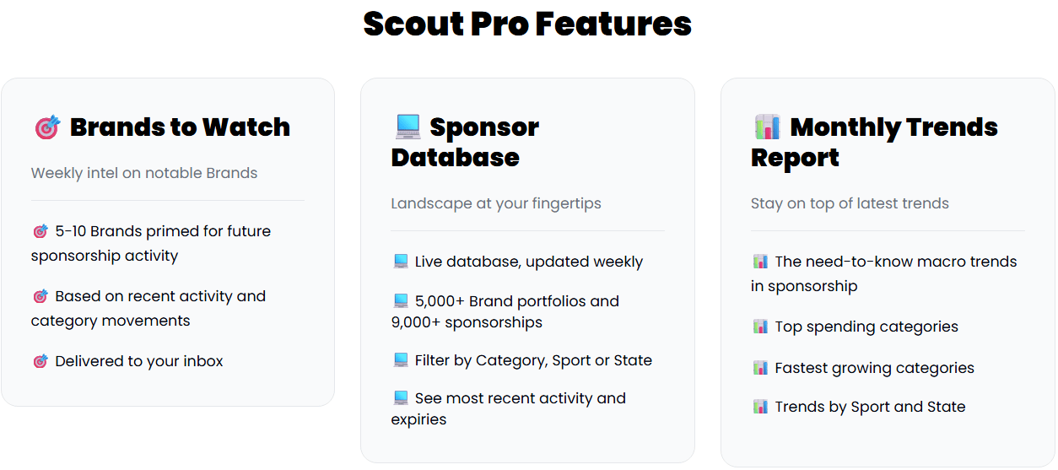1058x470 pixels.
Task: Click the laptop icon next to Sponsor Database
Action: point(408,127)
